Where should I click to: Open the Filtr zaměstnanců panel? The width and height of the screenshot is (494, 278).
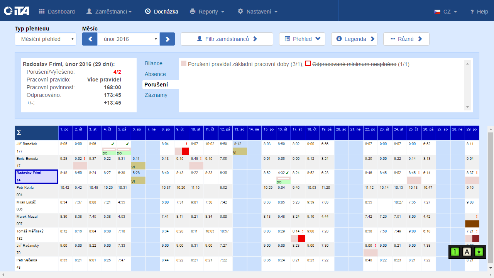[227, 39]
